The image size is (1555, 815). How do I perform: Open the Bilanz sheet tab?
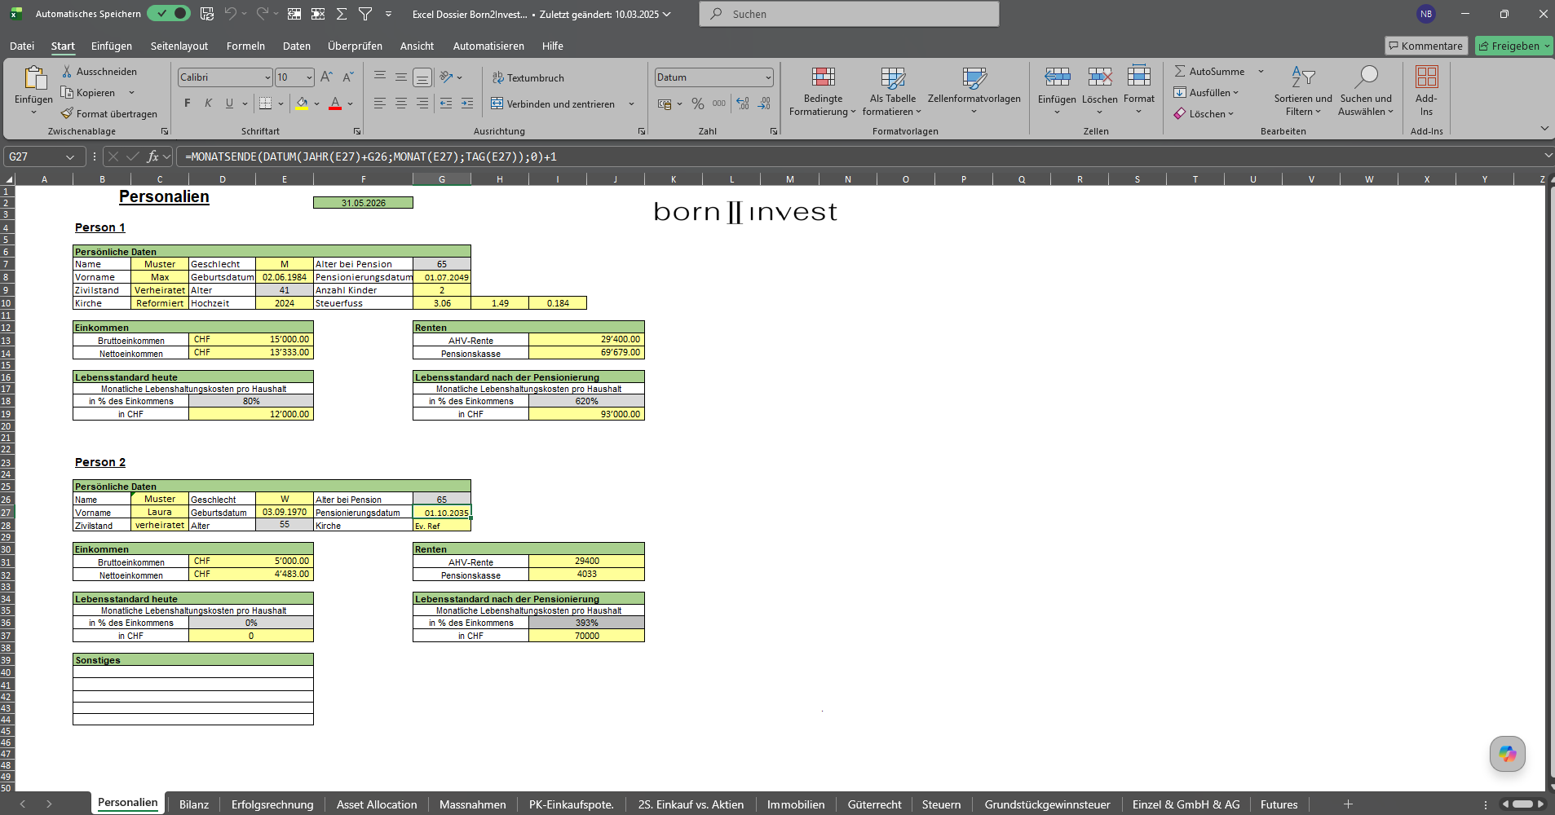point(194,804)
